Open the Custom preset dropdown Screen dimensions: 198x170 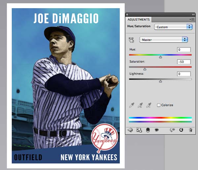point(173,27)
